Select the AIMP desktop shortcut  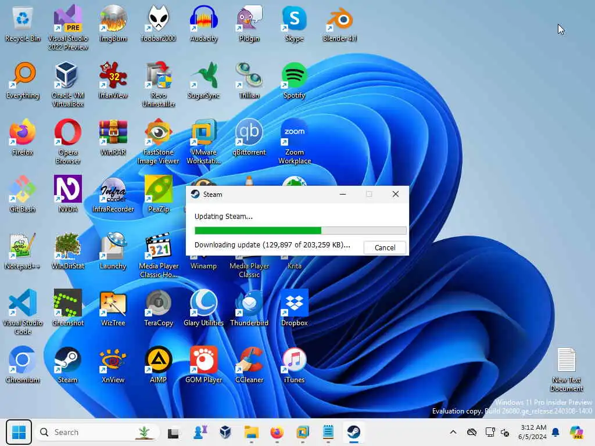pyautogui.click(x=158, y=365)
